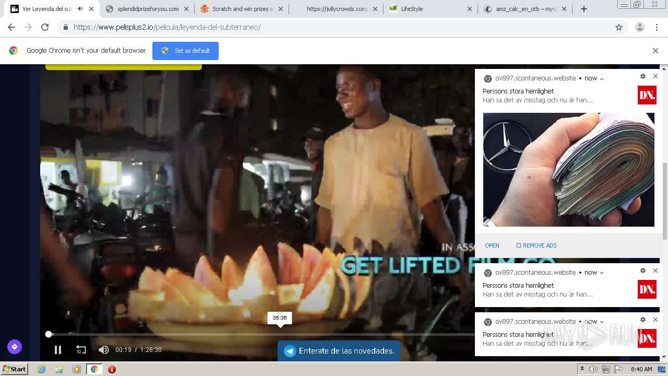Mute the video player volume
Viewport: 668px width, 376px height.
(104, 350)
